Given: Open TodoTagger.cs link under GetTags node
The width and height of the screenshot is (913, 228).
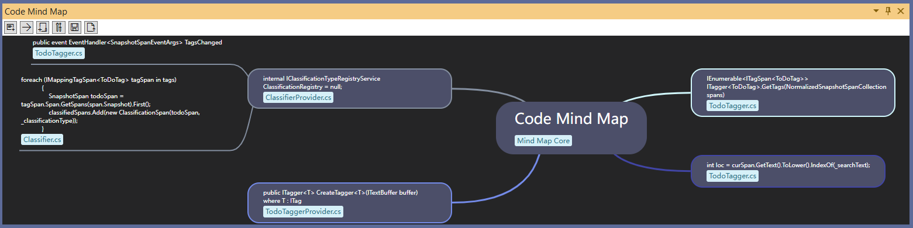Looking at the screenshot, I should pyautogui.click(x=732, y=106).
